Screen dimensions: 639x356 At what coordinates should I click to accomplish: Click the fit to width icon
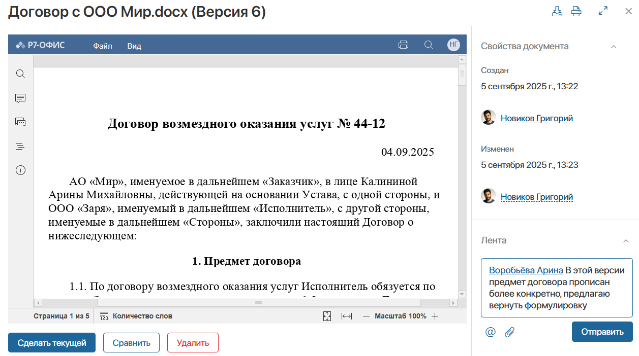point(347,316)
